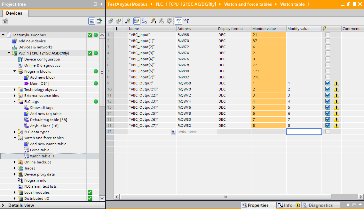Uncheck the modify checkbox for ABC_Output(7)
Image resolution: width=364 pixels, height=209 pixels.
click(x=328, y=126)
